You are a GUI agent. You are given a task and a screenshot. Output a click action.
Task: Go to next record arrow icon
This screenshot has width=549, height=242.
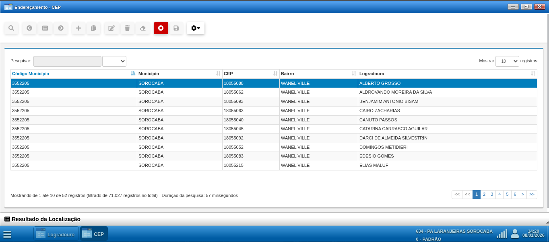coord(61,28)
